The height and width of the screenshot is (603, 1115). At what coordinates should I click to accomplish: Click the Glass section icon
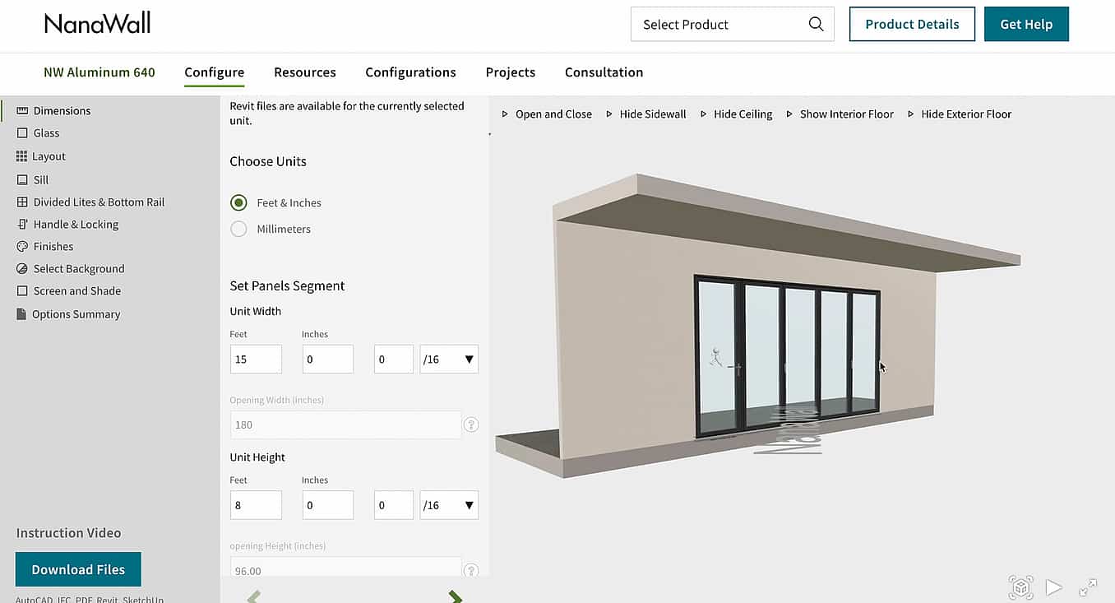22,132
